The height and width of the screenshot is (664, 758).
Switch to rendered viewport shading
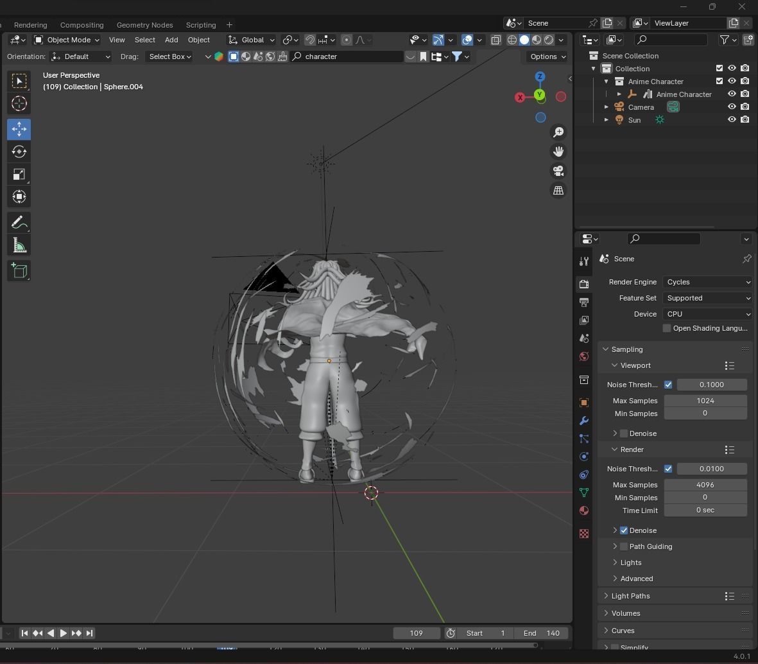point(549,40)
